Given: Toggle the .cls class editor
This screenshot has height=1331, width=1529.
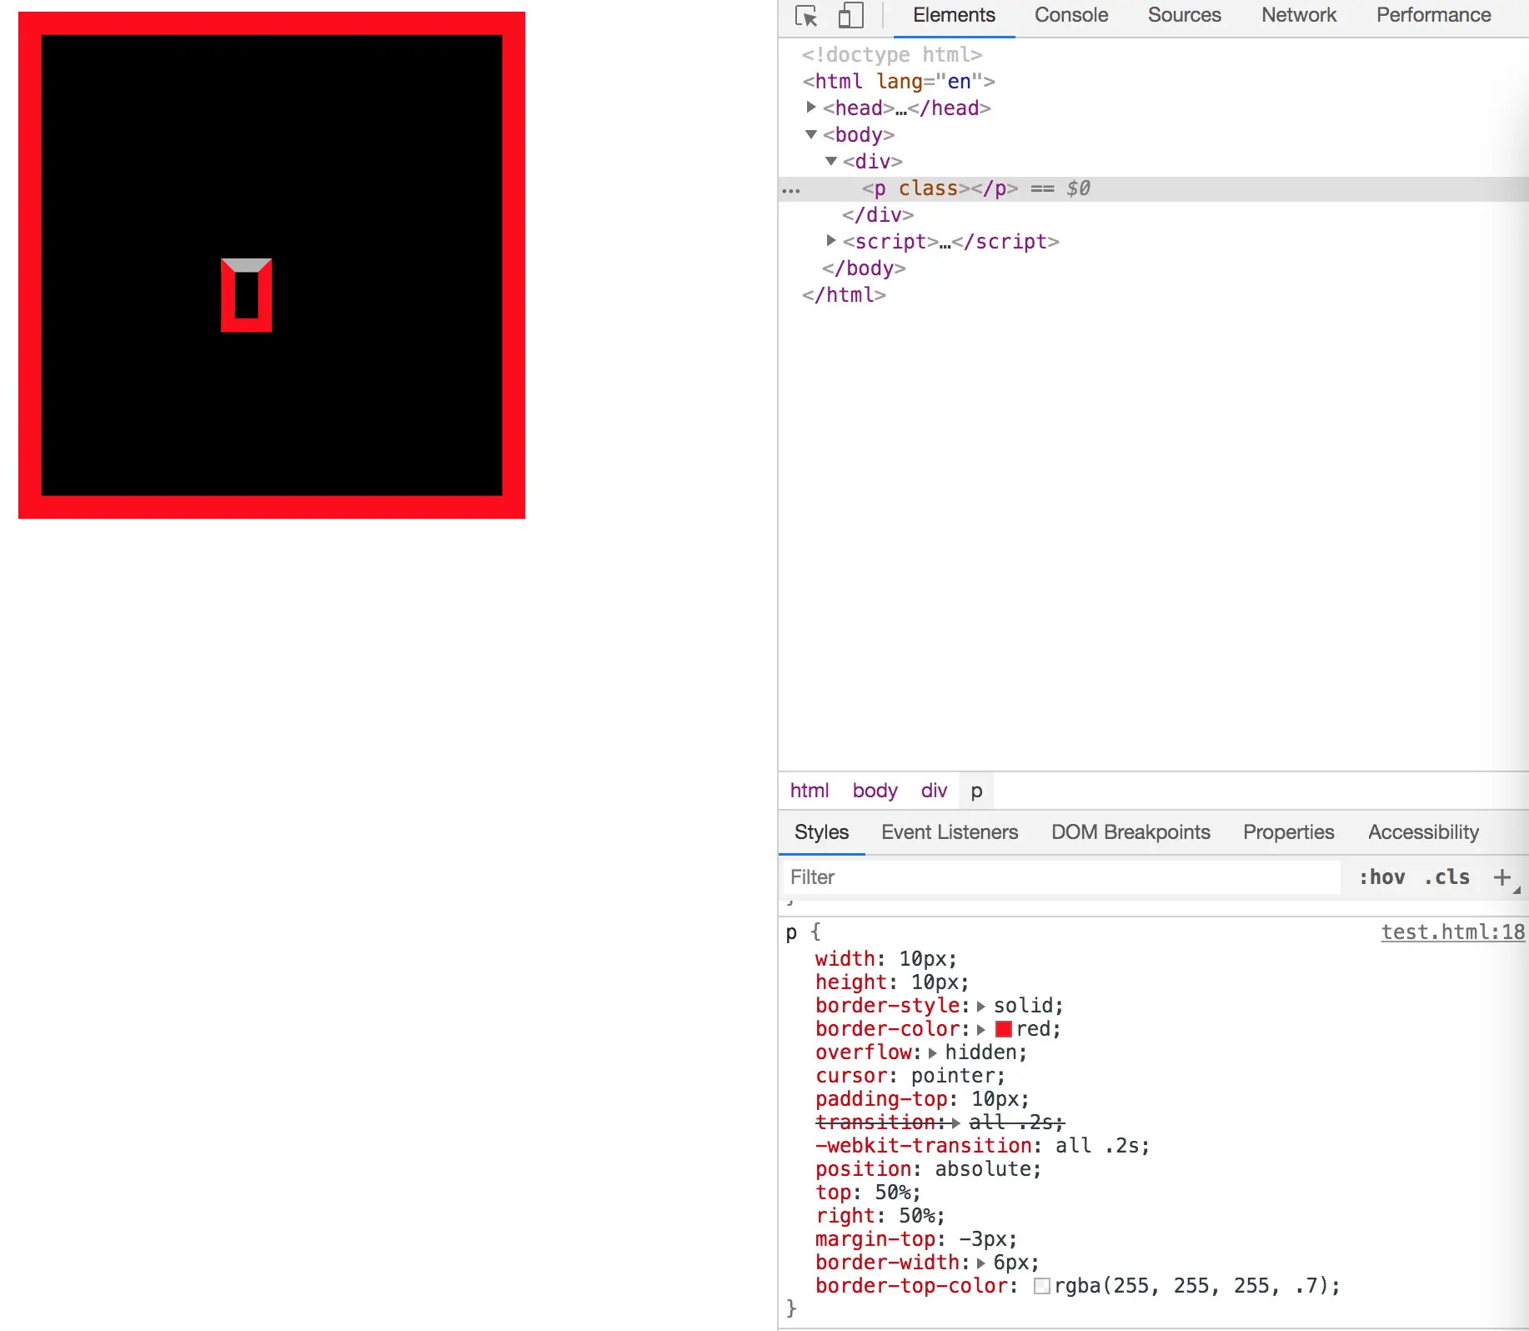Looking at the screenshot, I should pos(1446,877).
